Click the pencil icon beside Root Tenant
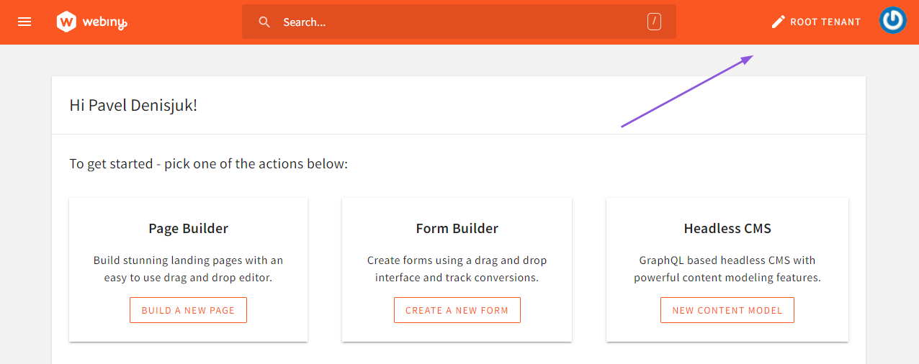 [x=778, y=22]
